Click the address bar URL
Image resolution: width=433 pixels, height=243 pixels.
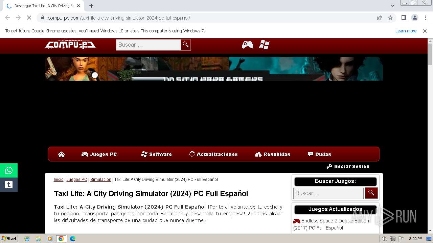pyautogui.click(x=119, y=18)
